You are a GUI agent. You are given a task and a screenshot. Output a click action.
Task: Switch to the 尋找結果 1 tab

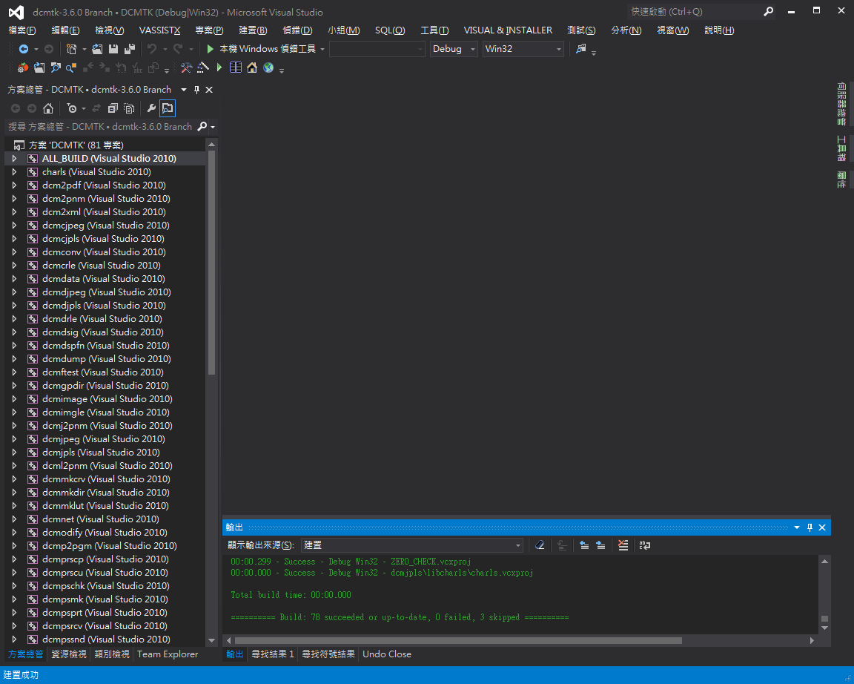[272, 654]
